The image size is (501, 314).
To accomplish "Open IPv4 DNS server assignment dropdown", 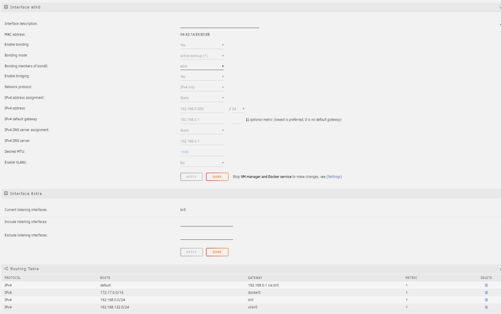I will point(202,130).
